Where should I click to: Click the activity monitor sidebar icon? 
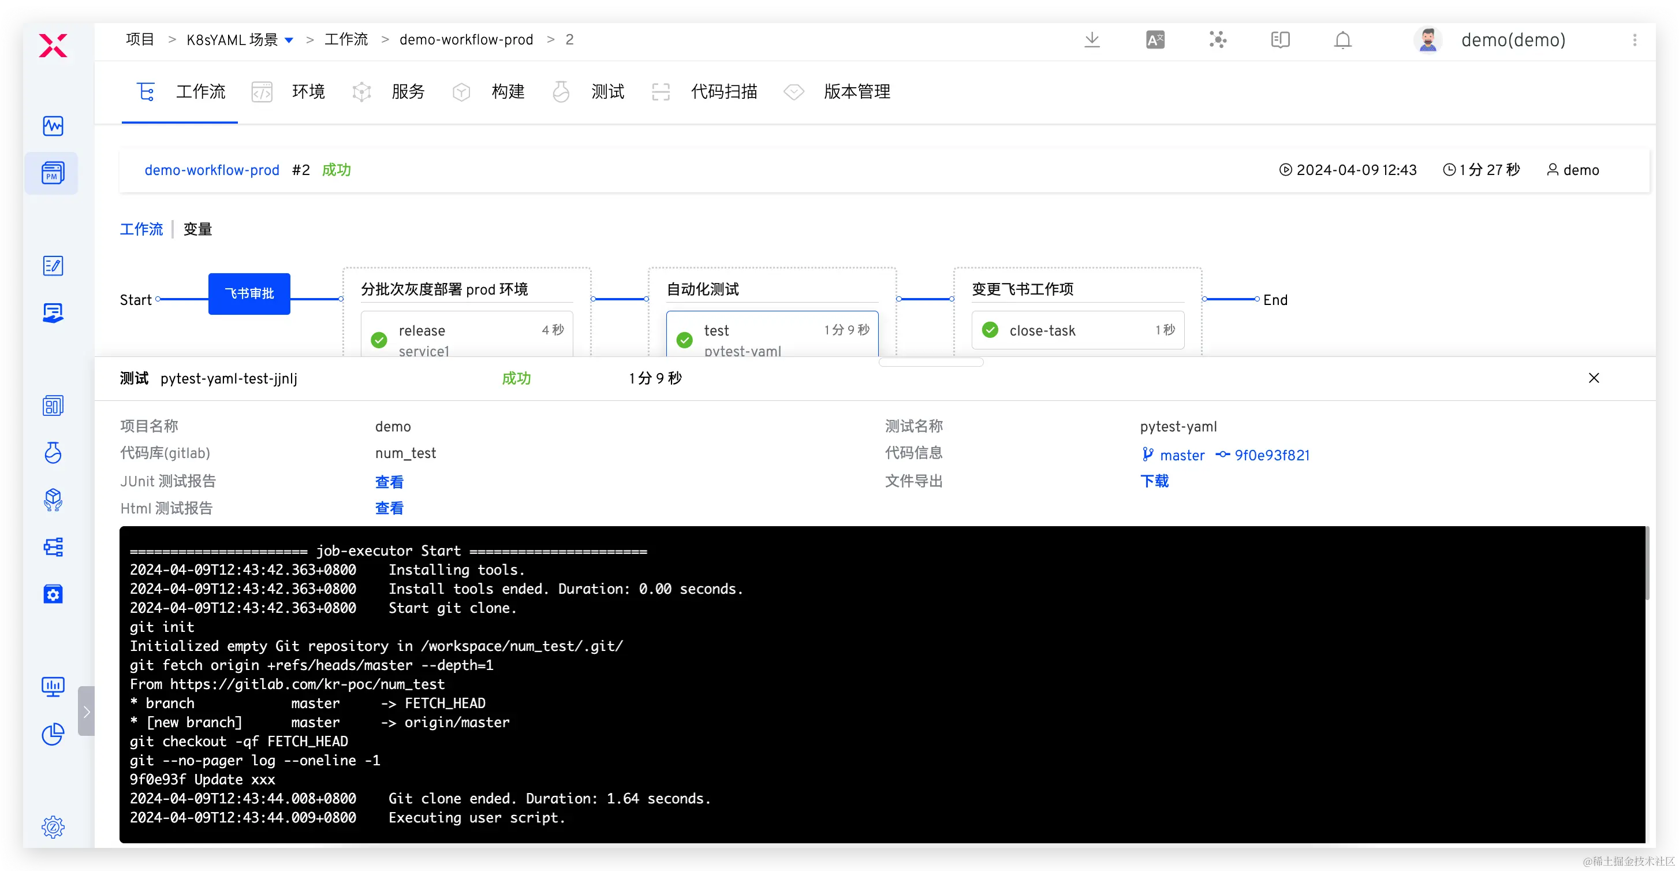coord(53,126)
